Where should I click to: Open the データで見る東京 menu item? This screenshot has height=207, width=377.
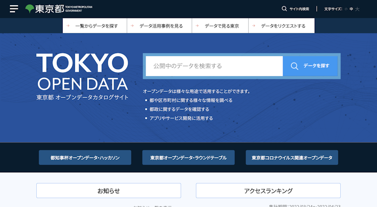click(x=221, y=26)
